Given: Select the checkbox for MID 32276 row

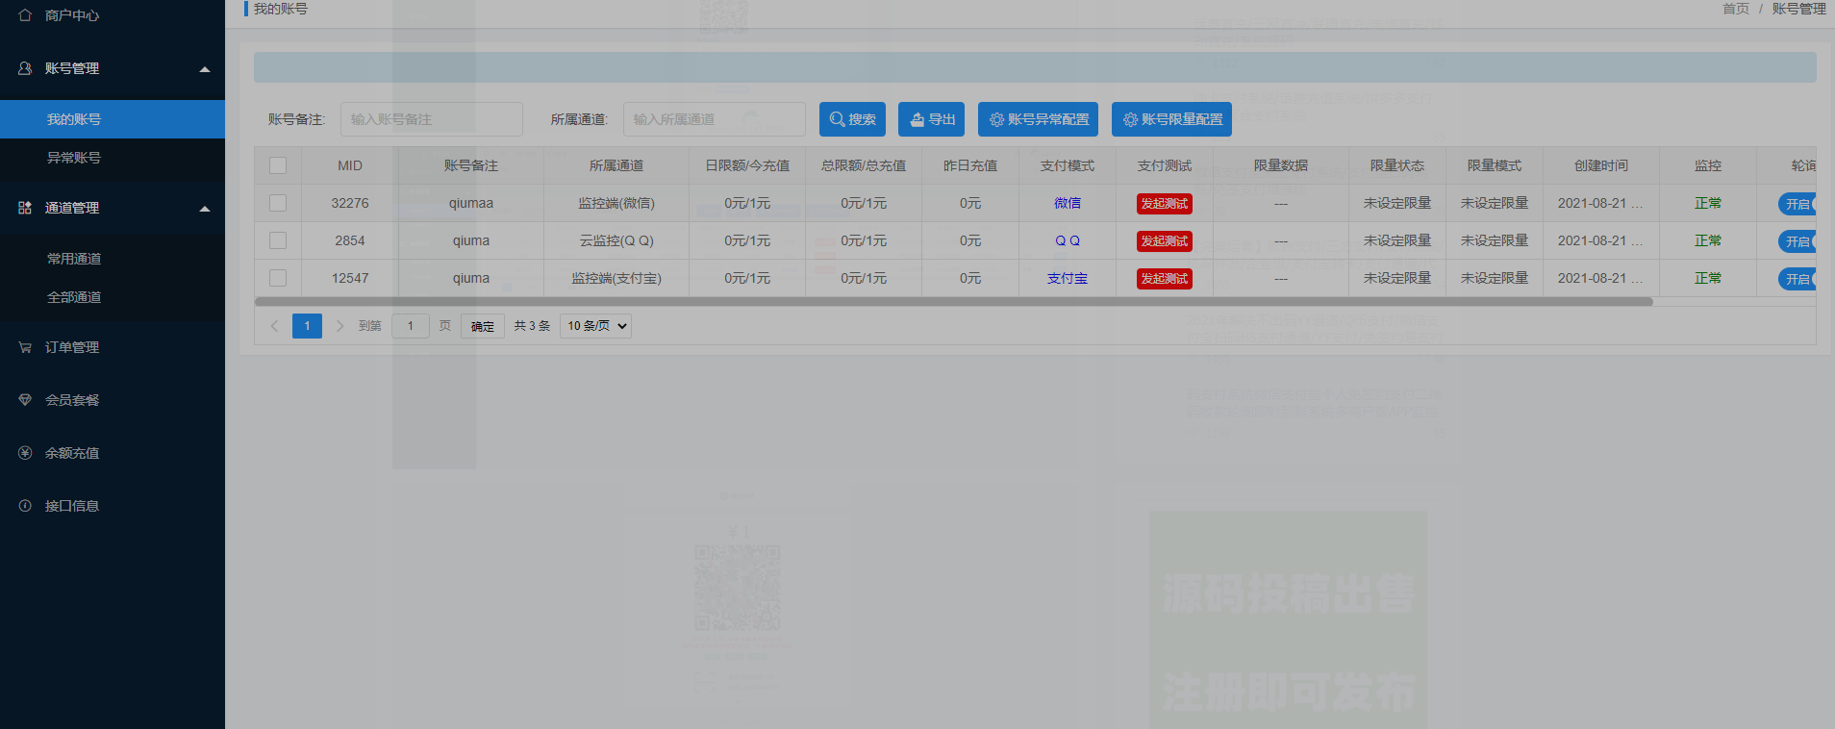Looking at the screenshot, I should click(278, 203).
